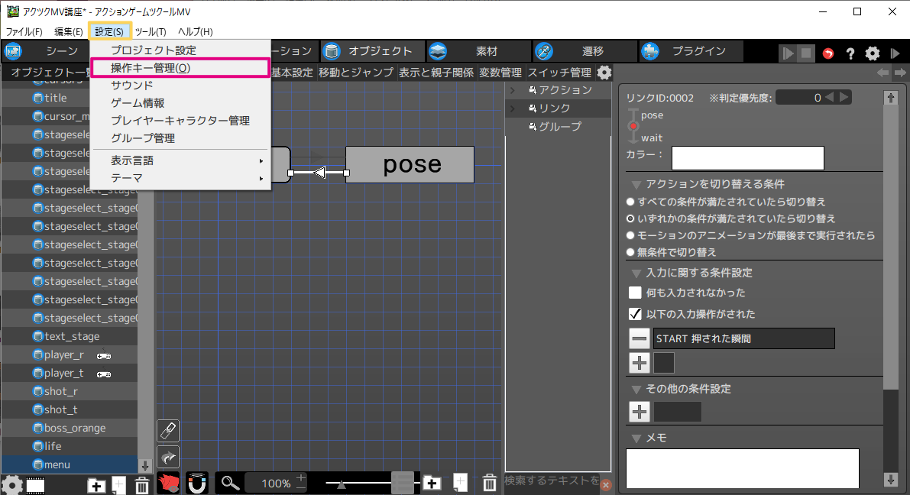Viewport: 910px width, 495px height.
Task: Open help with the question mark icon
Action: (850, 53)
